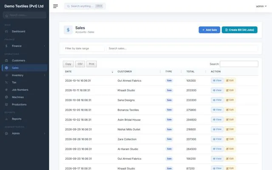This screenshot has height=170, width=272.
Task: Edit the Zara Collection sale
Action: (x=230, y=139)
